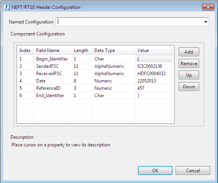The image size is (218, 183).
Task: Close the NEFT/RTGS Header Configuration dialog
Action: click(208, 7)
